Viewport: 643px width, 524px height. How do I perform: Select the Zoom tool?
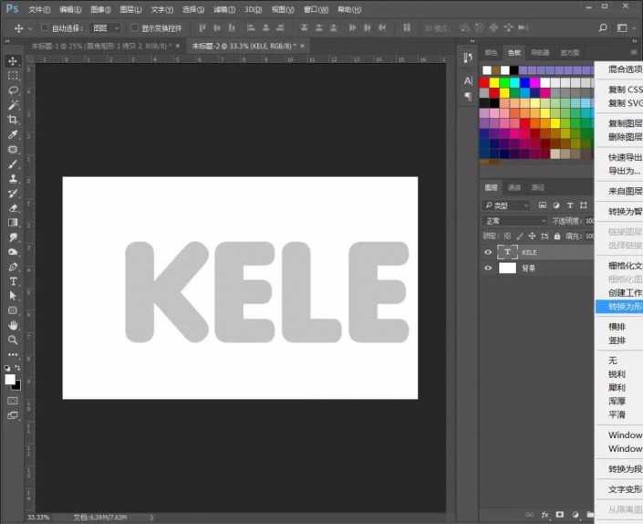[x=13, y=340]
